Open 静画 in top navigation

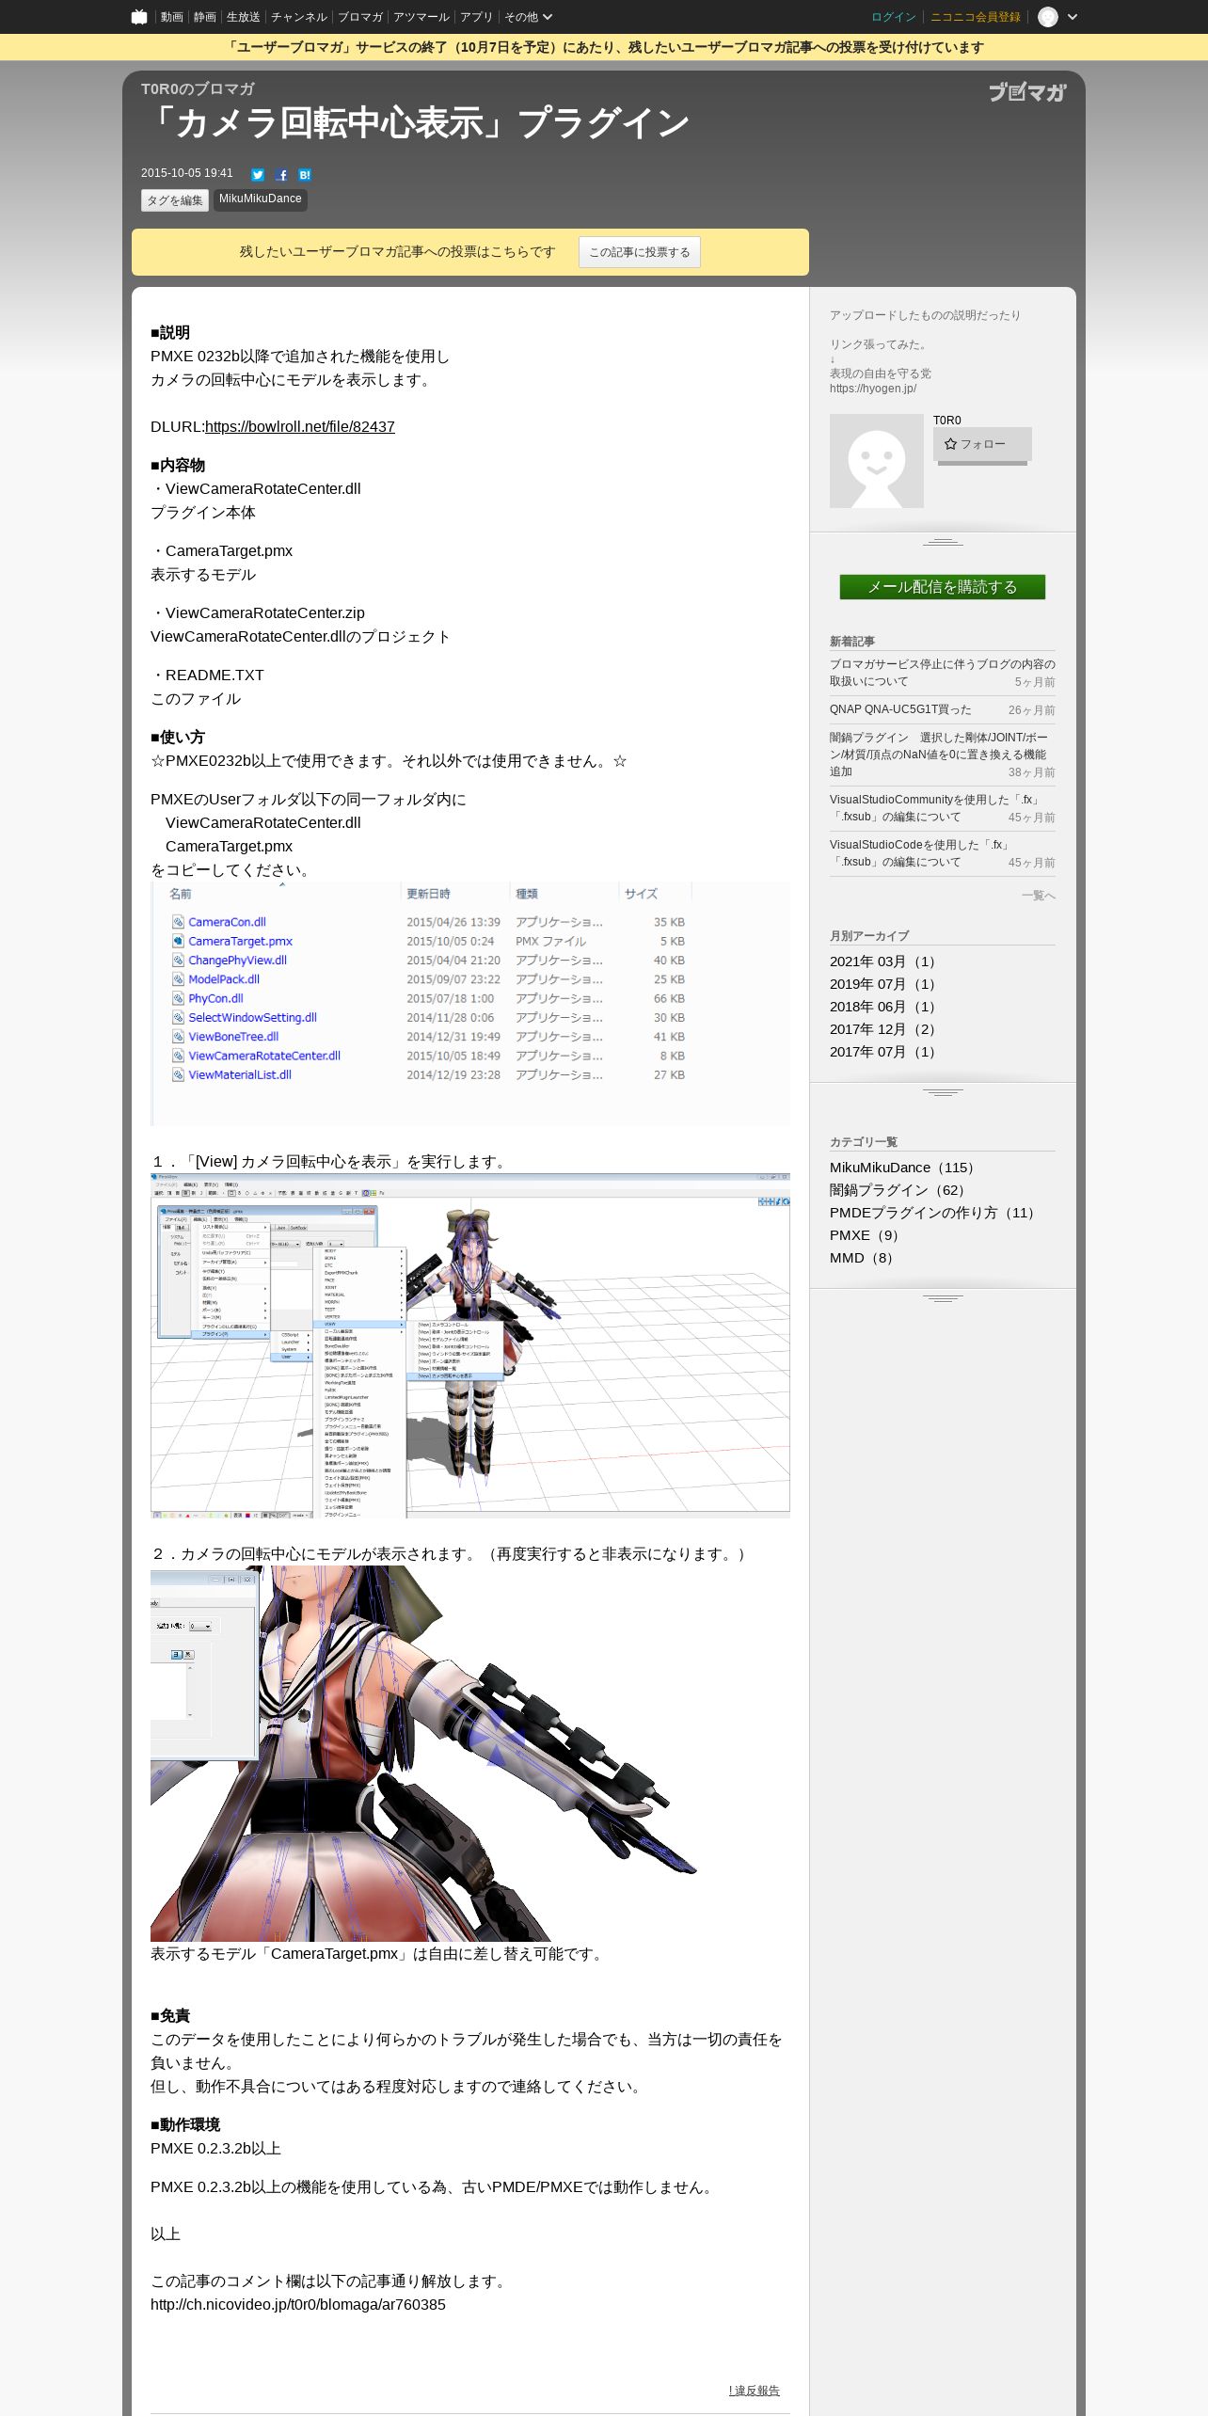click(205, 17)
